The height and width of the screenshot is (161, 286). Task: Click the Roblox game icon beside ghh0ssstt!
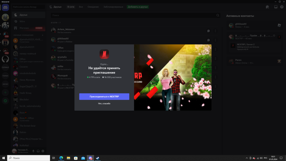[279, 25]
